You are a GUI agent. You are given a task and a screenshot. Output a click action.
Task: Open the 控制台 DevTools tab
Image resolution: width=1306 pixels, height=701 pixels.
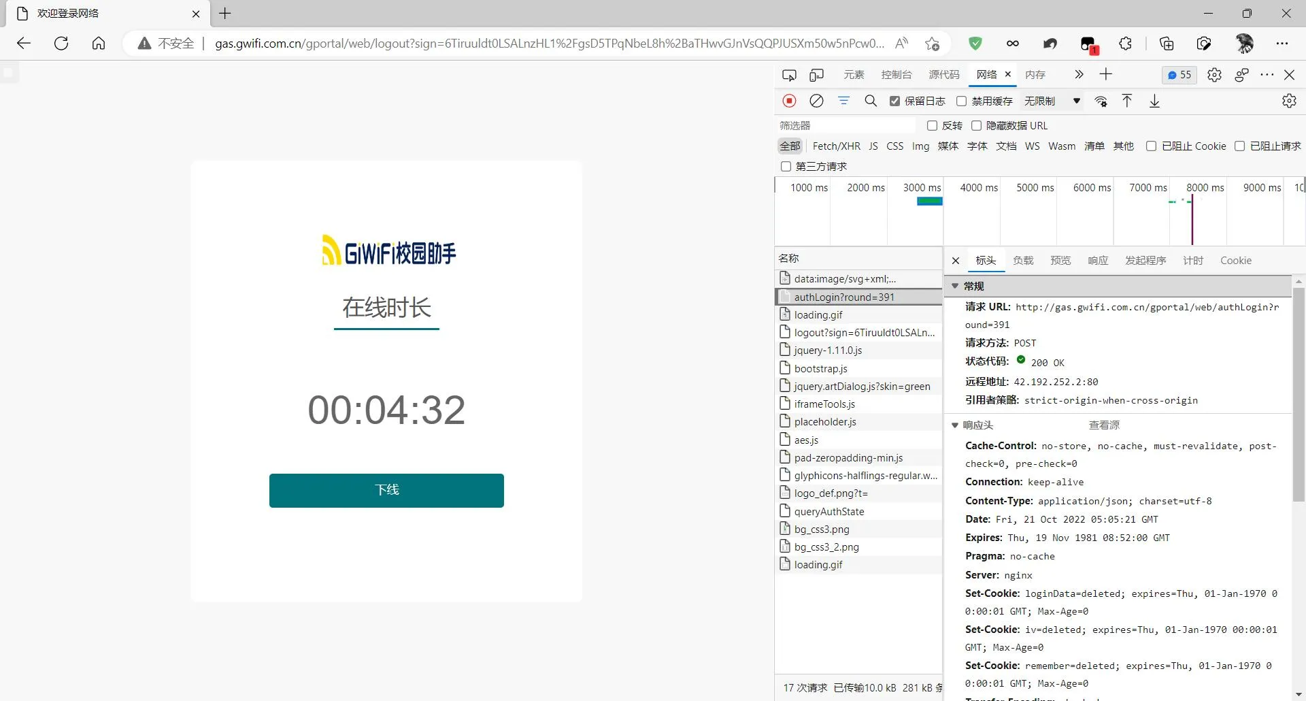point(896,75)
